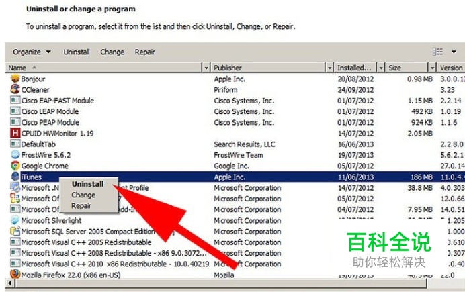465x292 pixels.
Task: Click the Google Inc. publisher cell
Action: 231,166
